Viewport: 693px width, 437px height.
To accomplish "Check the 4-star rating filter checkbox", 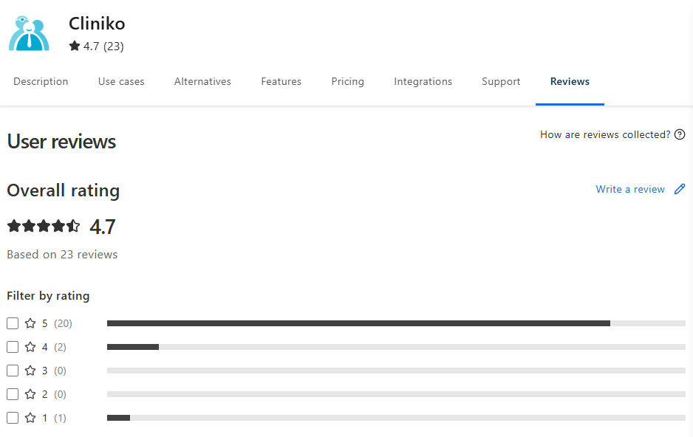I will (x=13, y=347).
